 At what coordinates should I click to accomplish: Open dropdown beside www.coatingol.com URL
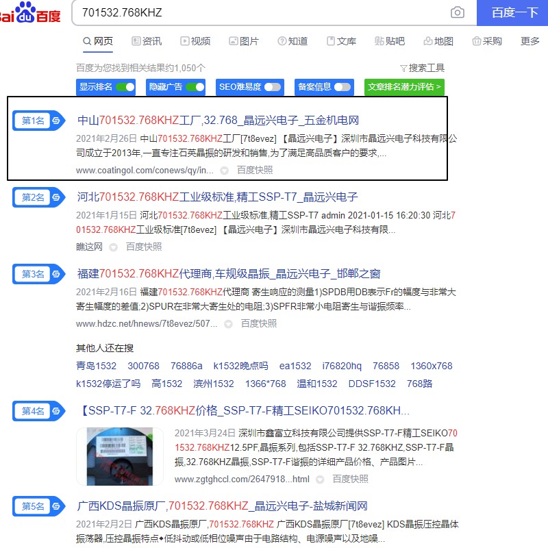coord(225,171)
